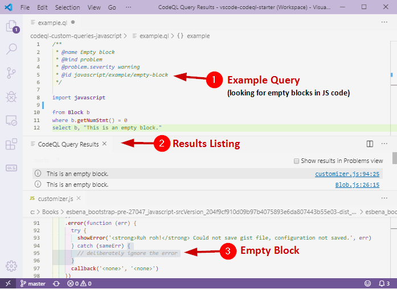Open the Manage gear icon
The height and width of the screenshot is (289, 397).
point(11,266)
